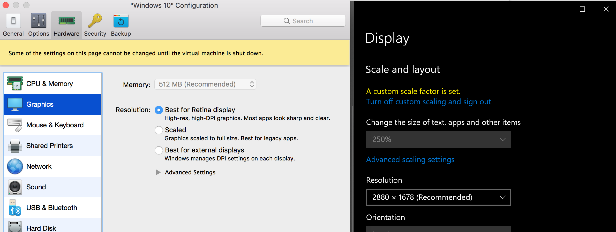Open the 250% scaling dropdown

[439, 140]
